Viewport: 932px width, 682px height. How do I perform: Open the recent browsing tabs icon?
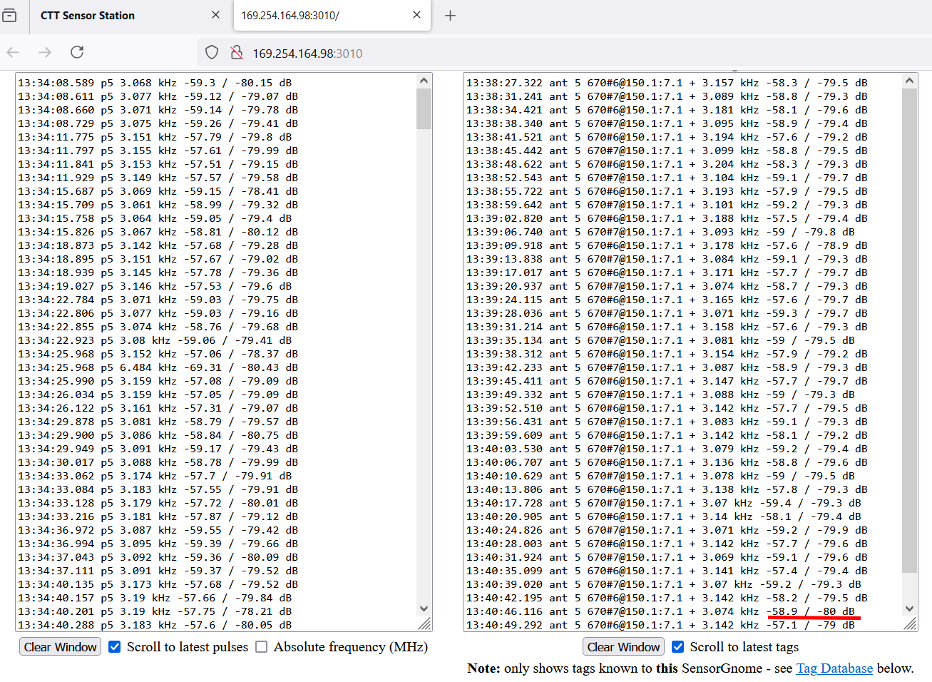point(9,15)
